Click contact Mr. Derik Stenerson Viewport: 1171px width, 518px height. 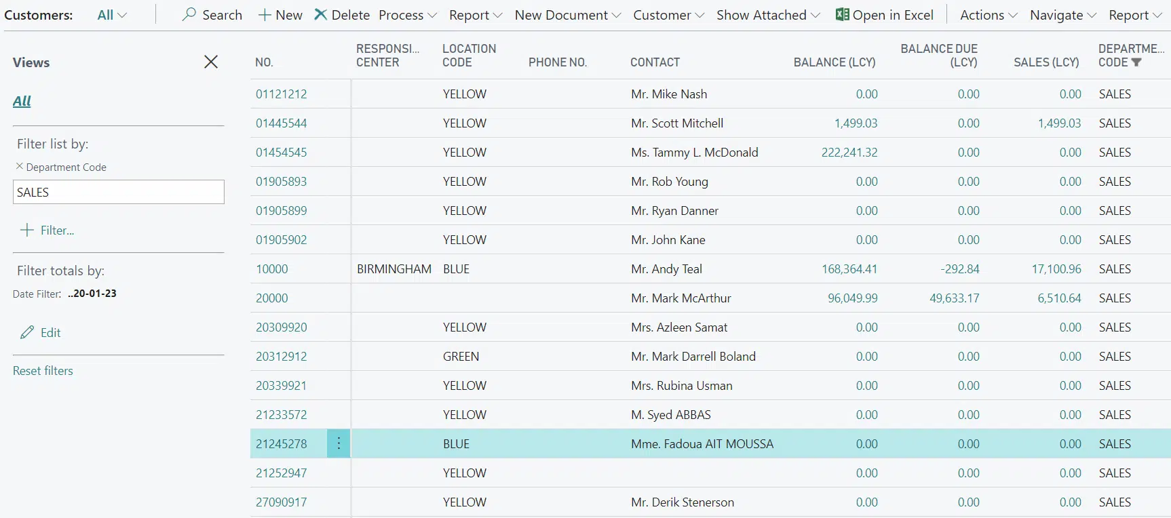click(x=683, y=502)
